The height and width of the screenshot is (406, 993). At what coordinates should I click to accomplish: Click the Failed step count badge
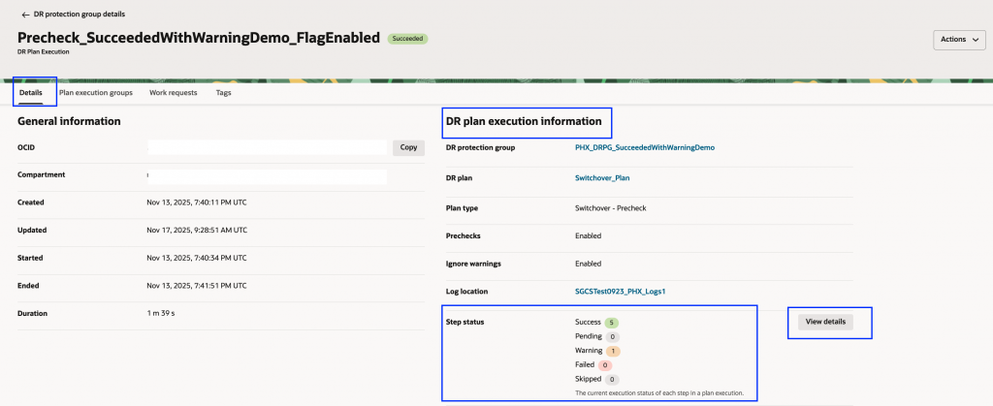607,365
